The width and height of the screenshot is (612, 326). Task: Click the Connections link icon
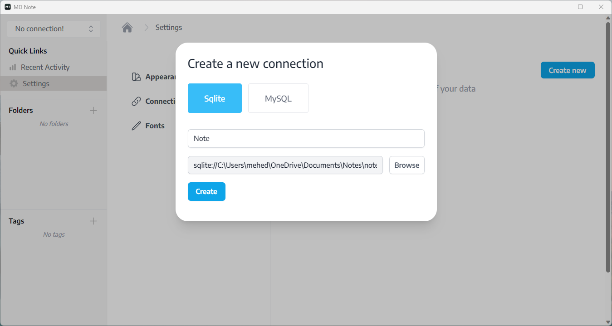(136, 102)
